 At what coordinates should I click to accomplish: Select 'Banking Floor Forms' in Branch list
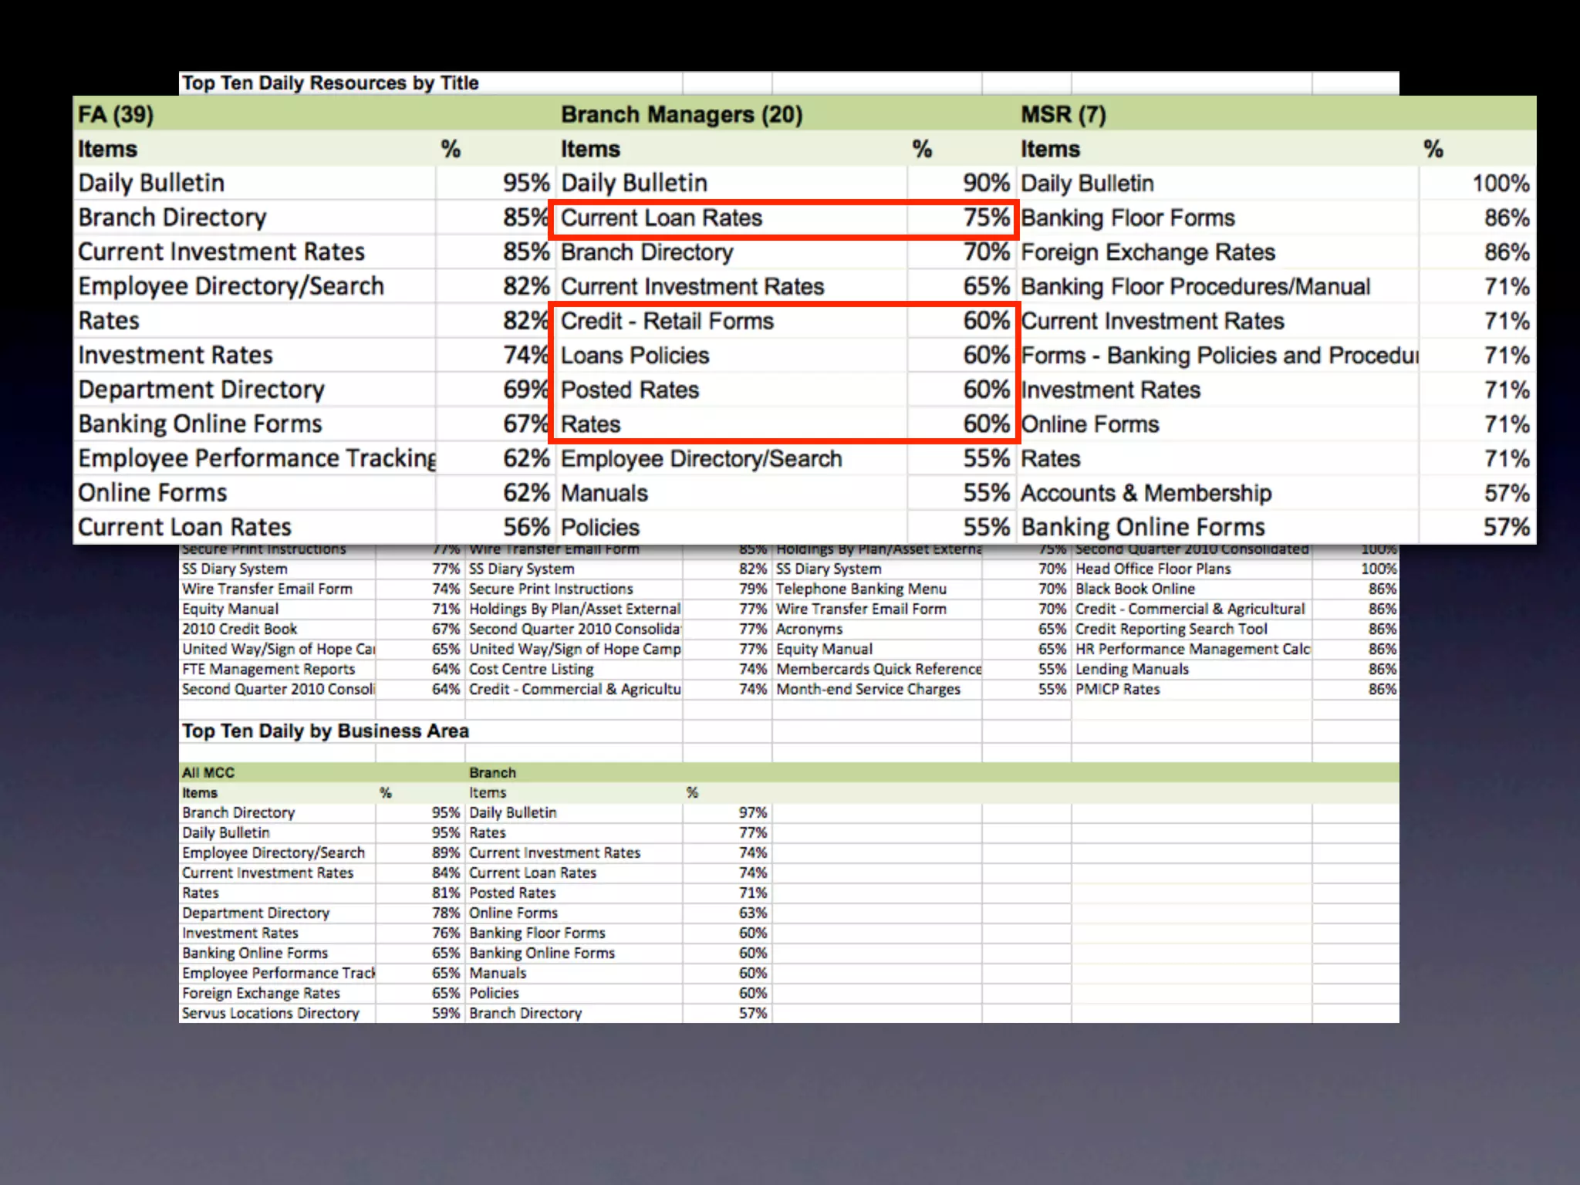coord(537,933)
